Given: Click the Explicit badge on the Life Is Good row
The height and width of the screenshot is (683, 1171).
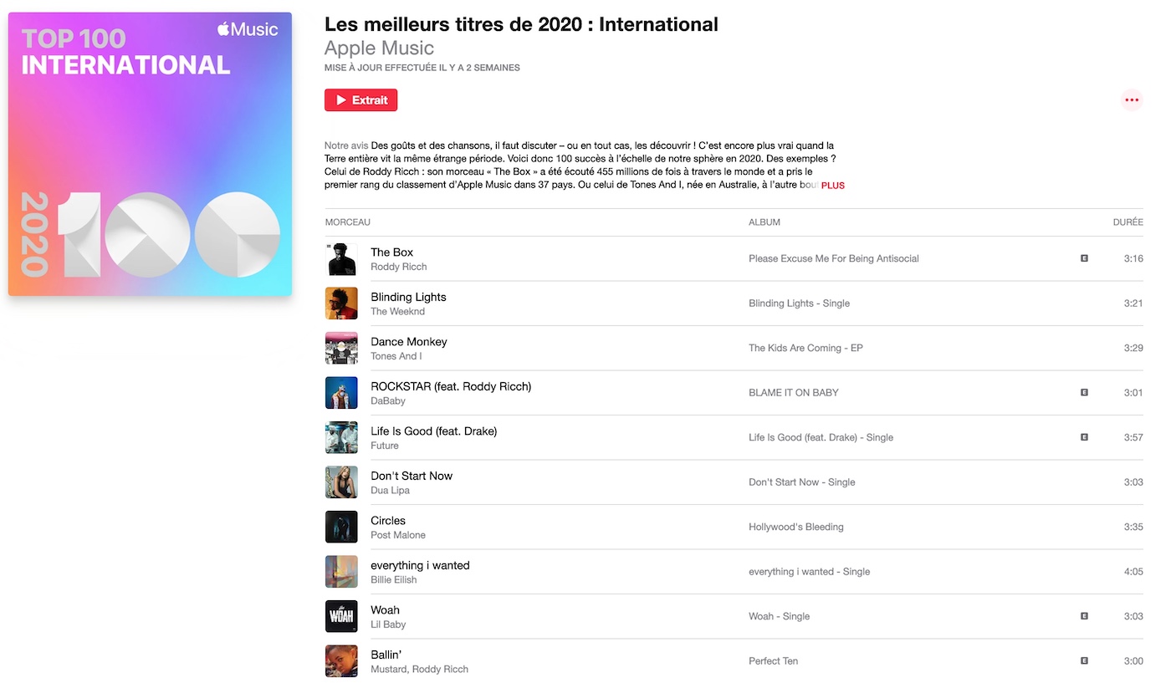Looking at the screenshot, I should click(1085, 437).
